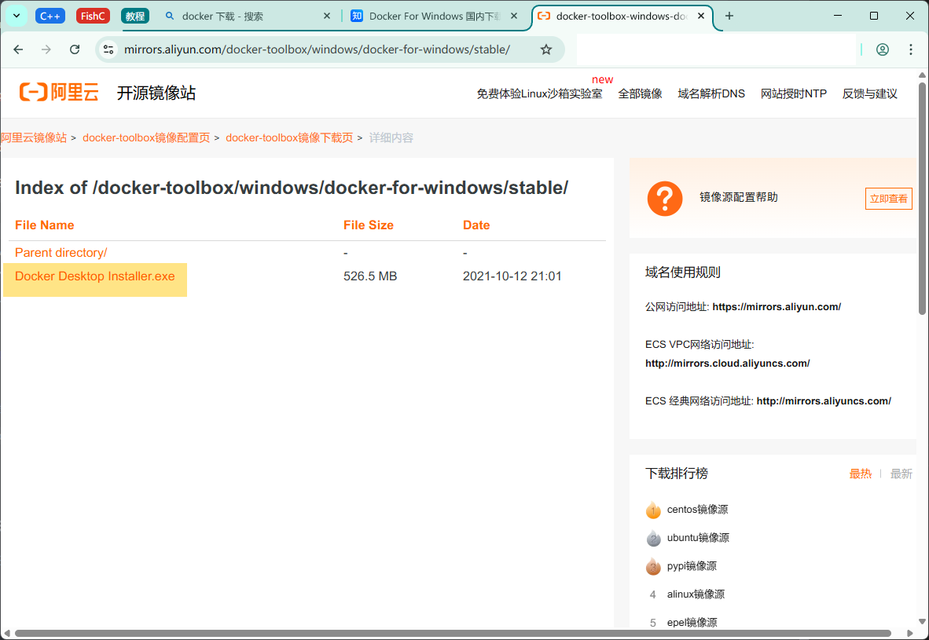This screenshot has height=640, width=929.
Task: Open docker-toolbox镜像下载页 breadcrumb
Action: tap(289, 137)
